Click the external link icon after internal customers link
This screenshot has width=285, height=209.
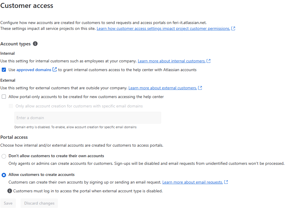click(x=209, y=61)
